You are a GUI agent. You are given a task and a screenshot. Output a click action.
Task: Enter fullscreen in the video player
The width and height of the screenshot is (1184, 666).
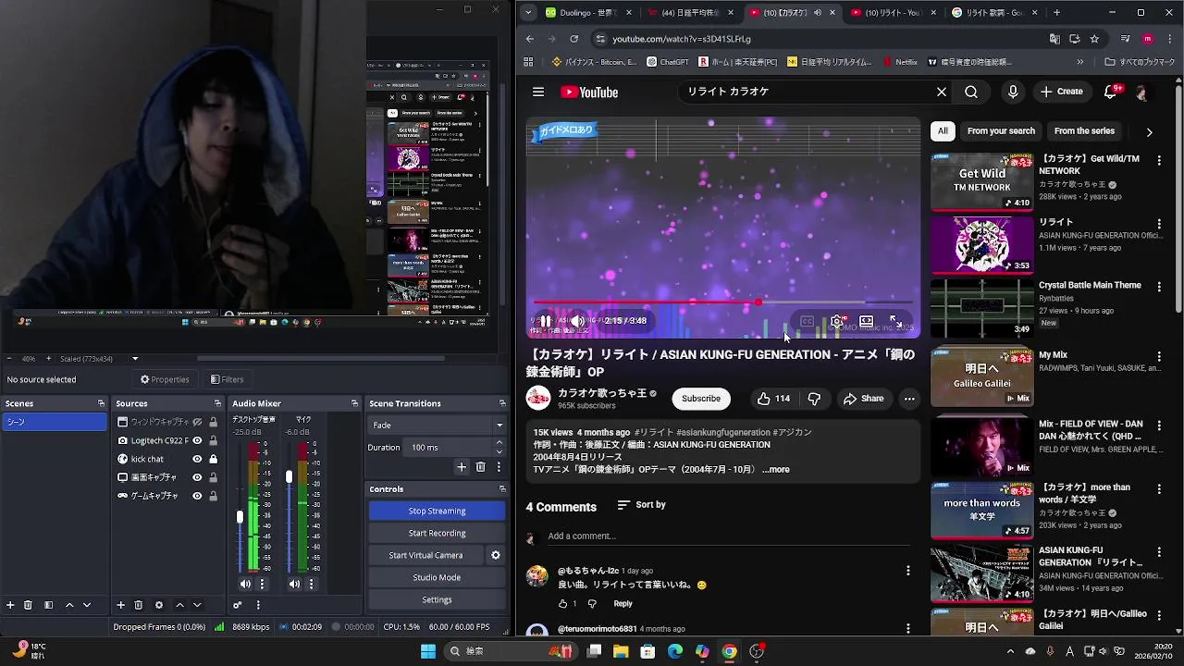pyautogui.click(x=895, y=321)
